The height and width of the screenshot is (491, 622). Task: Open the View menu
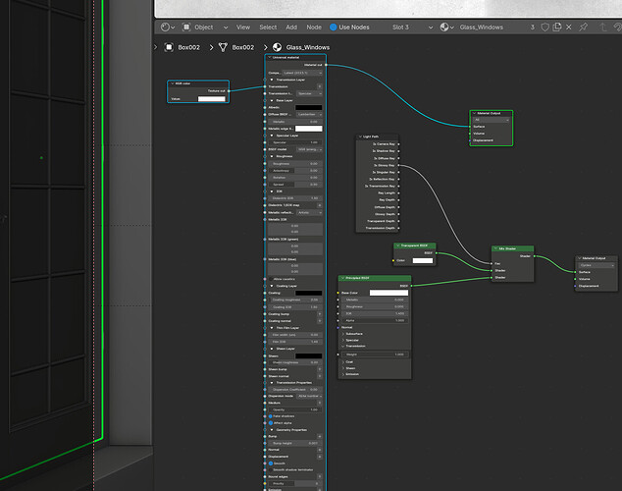[x=243, y=27]
